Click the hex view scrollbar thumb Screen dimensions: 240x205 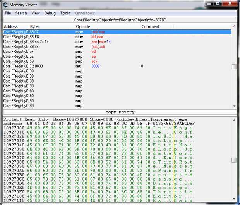pyautogui.click(x=234, y=160)
